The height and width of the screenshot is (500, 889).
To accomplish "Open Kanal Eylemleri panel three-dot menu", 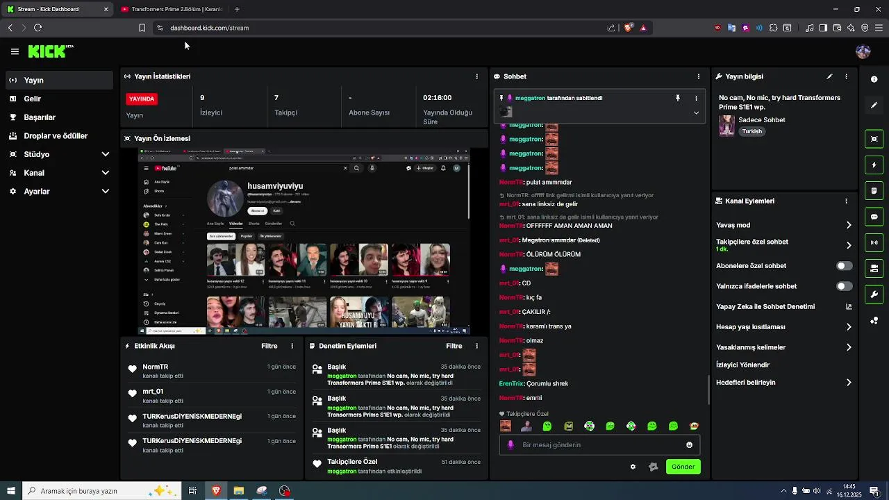I will pyautogui.click(x=846, y=201).
